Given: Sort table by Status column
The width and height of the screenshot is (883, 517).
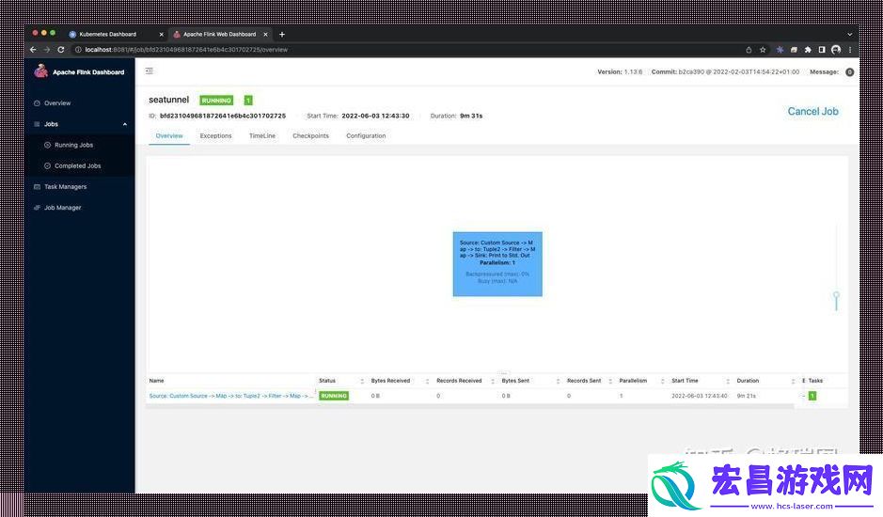Looking at the screenshot, I should coord(361,381).
